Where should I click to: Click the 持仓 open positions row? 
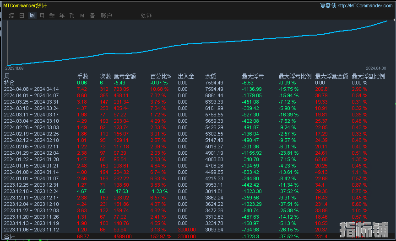9,83
